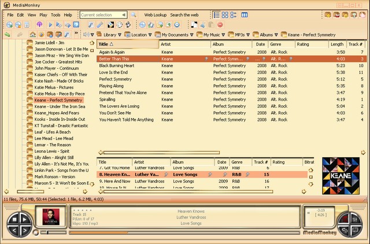370x244 pixels.
Task: Click the Current selection search field
Action: click(x=103, y=15)
